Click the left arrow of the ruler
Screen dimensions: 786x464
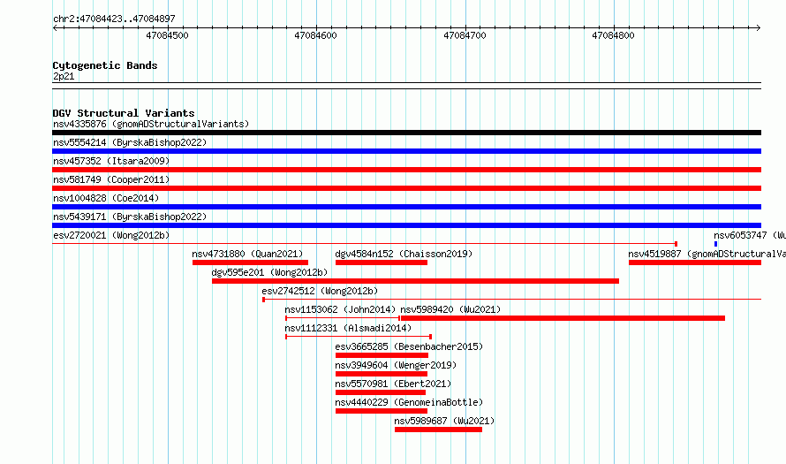[55, 27]
